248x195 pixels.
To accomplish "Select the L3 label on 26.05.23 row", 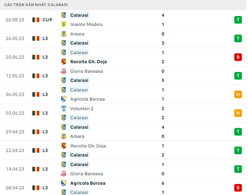I will pyautogui.click(x=45, y=38).
